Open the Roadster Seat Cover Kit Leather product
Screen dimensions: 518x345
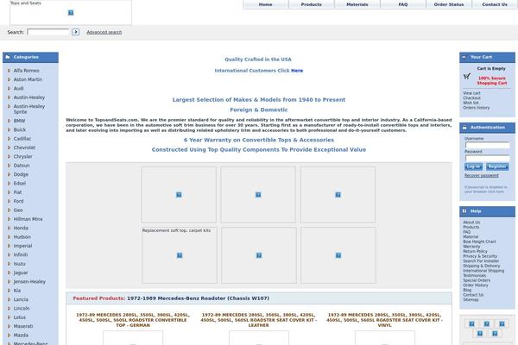coord(259,320)
